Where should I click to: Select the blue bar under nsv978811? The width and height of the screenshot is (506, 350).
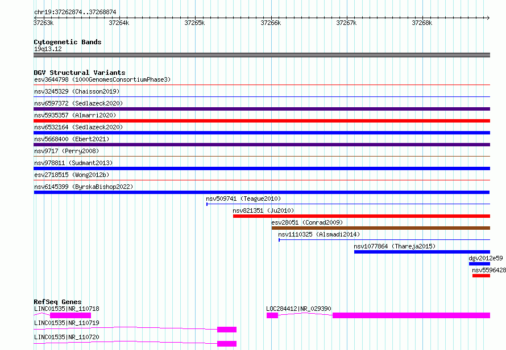click(262, 168)
